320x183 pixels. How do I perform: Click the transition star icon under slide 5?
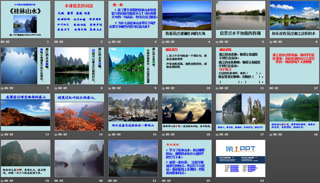point(217,42)
